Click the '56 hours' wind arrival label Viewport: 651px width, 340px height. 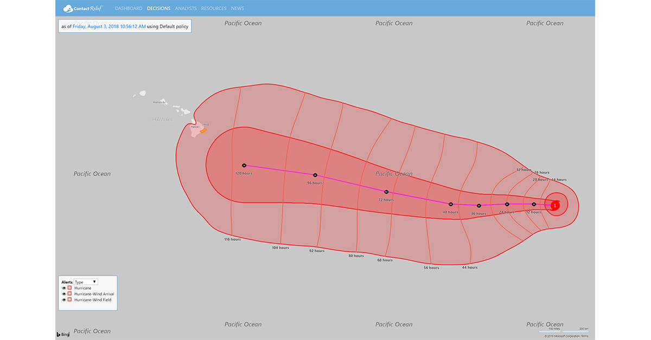click(x=431, y=267)
